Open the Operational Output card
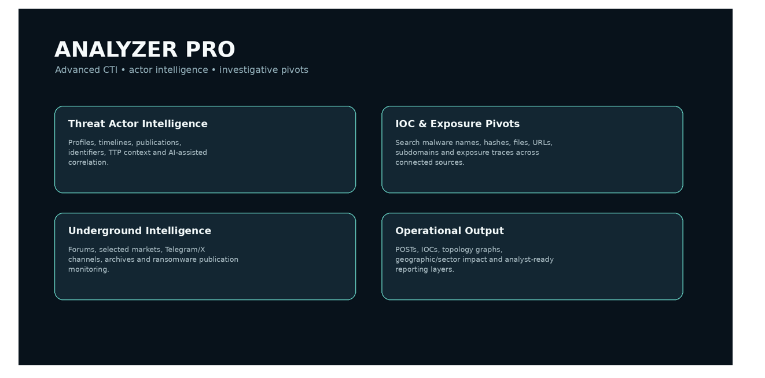This screenshot has width=765, height=378. (532, 257)
